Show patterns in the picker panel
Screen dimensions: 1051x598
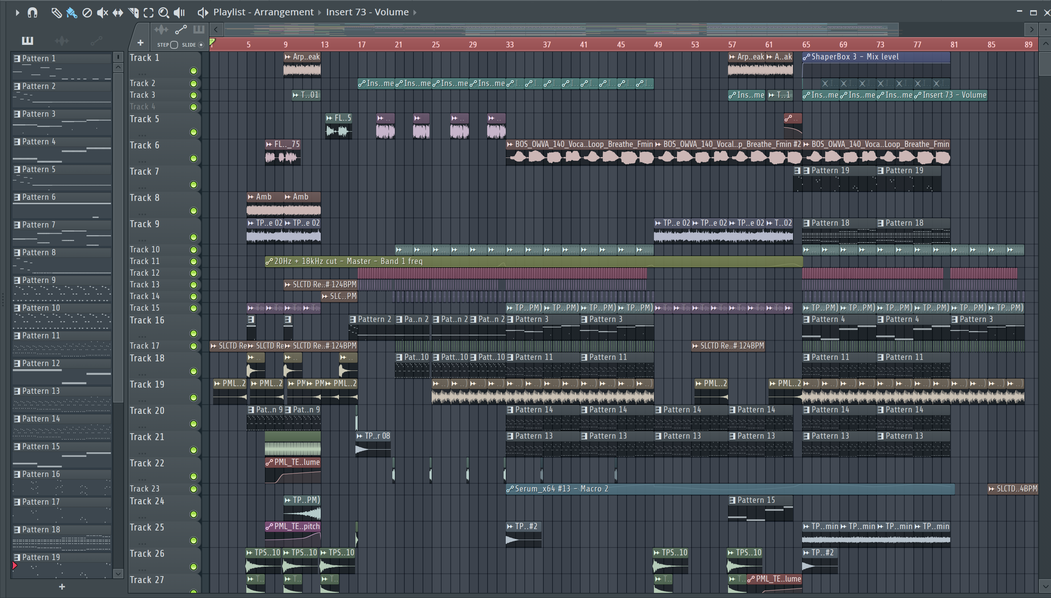(27, 40)
